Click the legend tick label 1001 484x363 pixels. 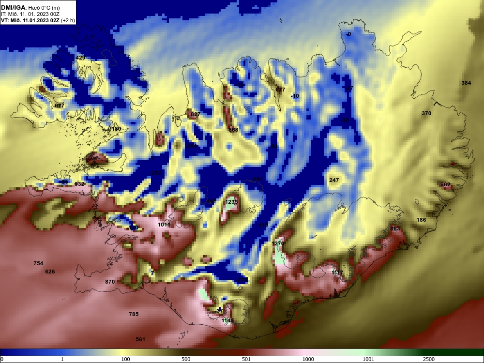tap(368, 359)
